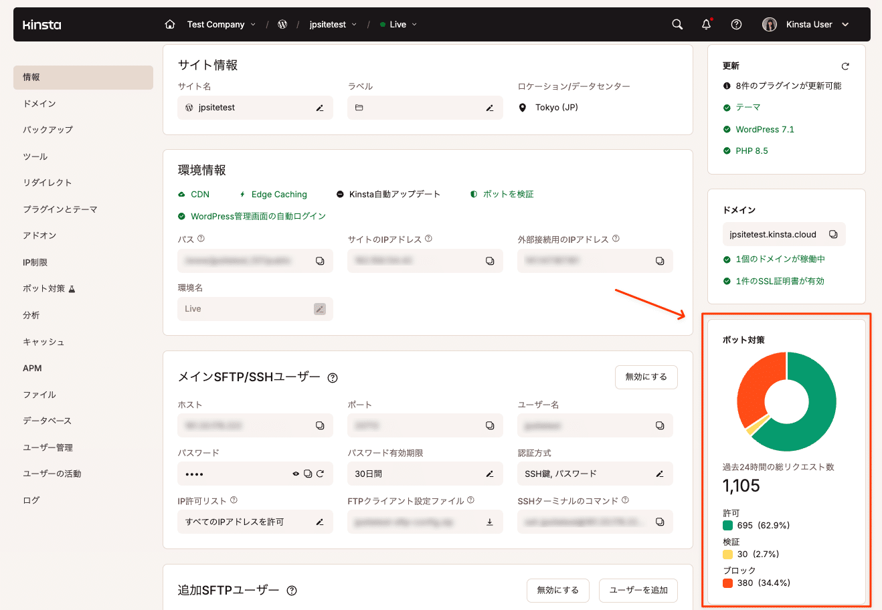
Task: Click 無効にする for additional SFTP users
Action: 557,590
